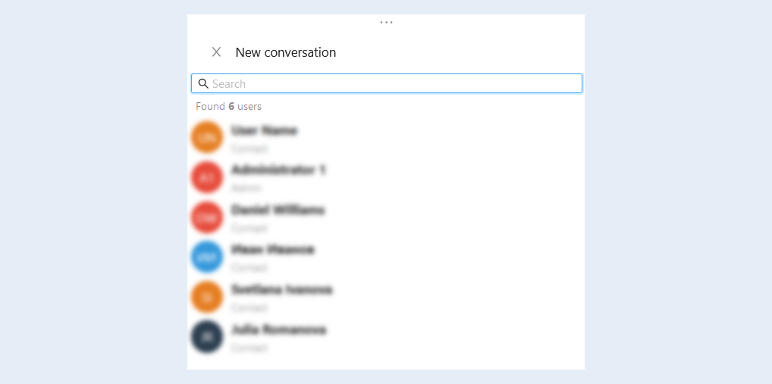Screen dimensions: 772x384
Task: Focus the Search users input field
Action: [x=387, y=83]
